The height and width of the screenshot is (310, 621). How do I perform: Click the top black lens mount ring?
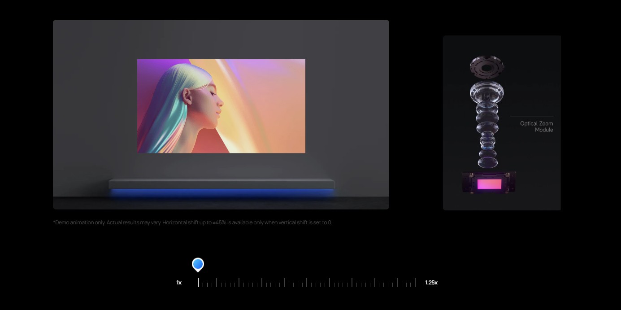point(487,66)
